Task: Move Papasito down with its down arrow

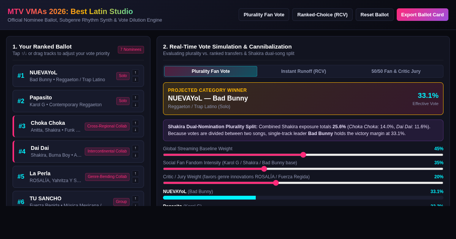Action: tap(135, 105)
